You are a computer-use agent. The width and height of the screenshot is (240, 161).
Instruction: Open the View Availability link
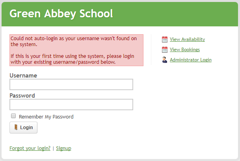click(x=187, y=39)
